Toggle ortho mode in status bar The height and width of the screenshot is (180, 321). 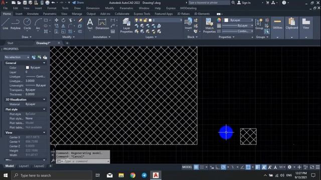[218, 167]
